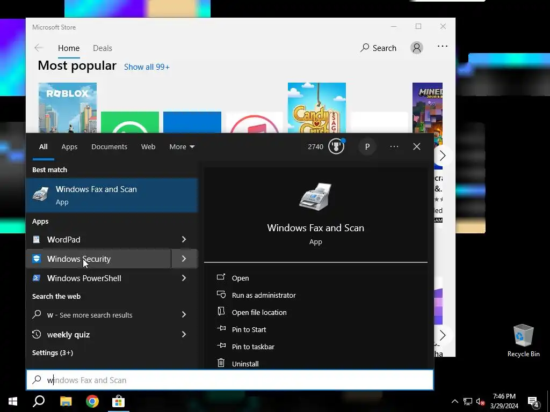Image resolution: width=550 pixels, height=412 pixels.
Task: Open Microsoft Store more options ellipsis
Action: pyautogui.click(x=443, y=46)
